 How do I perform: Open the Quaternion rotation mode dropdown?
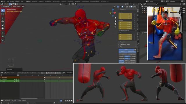tap(128, 31)
